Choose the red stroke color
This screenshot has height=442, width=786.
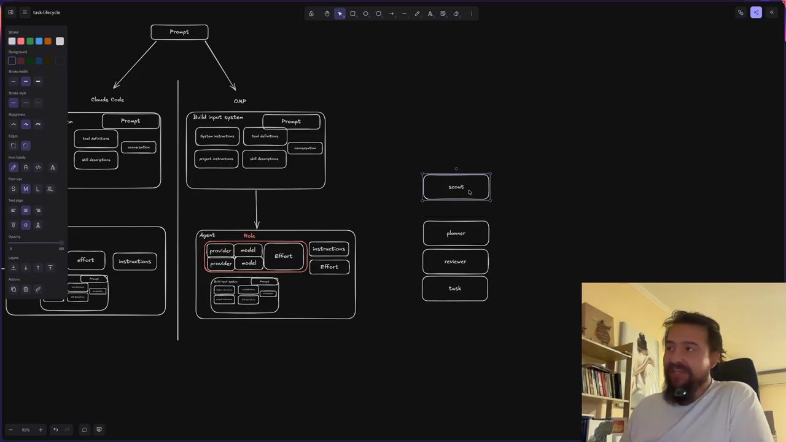click(x=21, y=41)
